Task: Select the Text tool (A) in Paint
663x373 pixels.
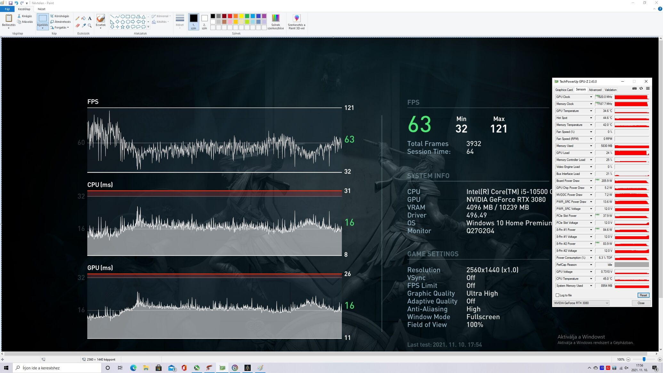Action: [x=90, y=18]
